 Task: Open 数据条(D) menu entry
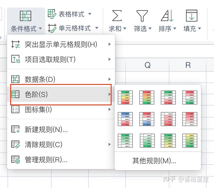tap(61, 79)
